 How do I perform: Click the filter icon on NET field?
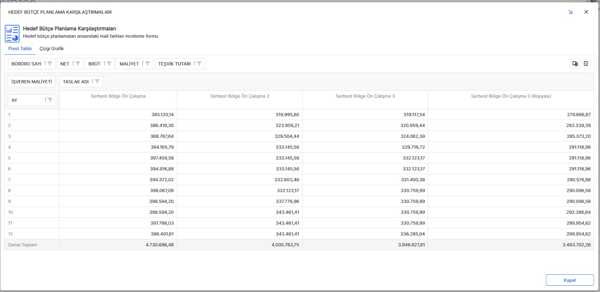coord(78,64)
